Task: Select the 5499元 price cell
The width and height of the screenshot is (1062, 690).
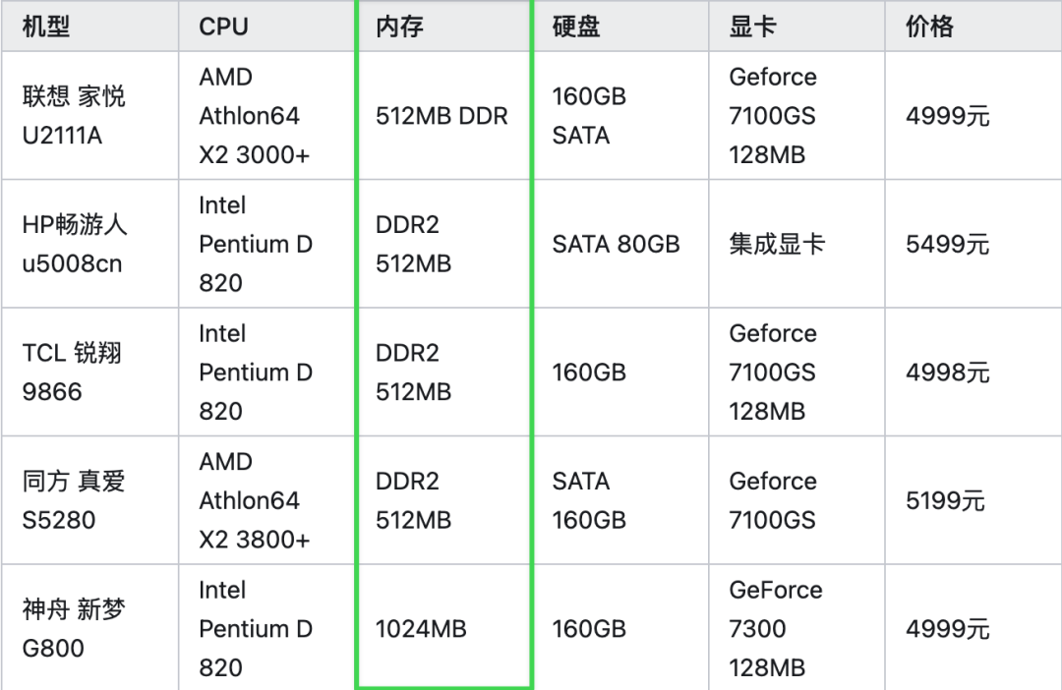Action: pos(947,244)
